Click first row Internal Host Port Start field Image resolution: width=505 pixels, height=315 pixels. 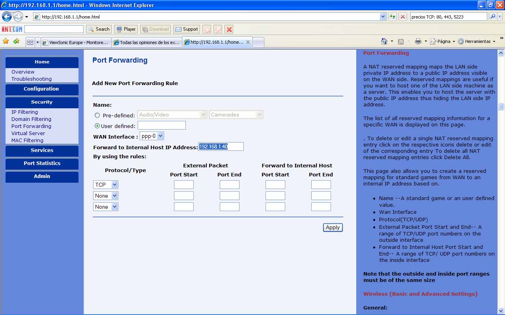point(275,185)
